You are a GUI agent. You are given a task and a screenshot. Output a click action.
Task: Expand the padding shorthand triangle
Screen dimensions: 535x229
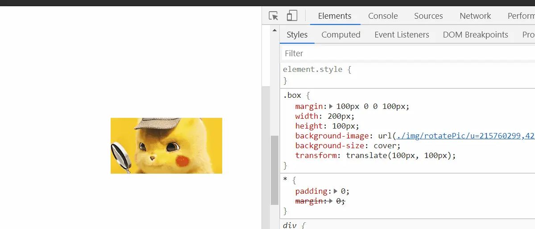click(336, 191)
